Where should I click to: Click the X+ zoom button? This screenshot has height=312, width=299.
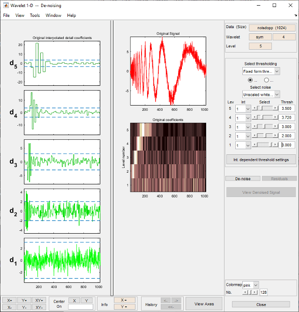[9, 300]
